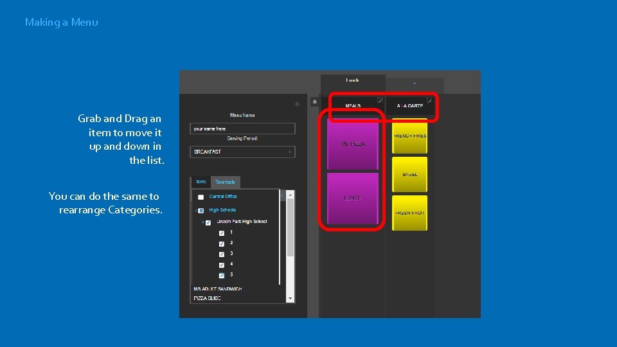Uncheck terminal 1 checkbox
This screenshot has height=347, width=617.
point(222,233)
